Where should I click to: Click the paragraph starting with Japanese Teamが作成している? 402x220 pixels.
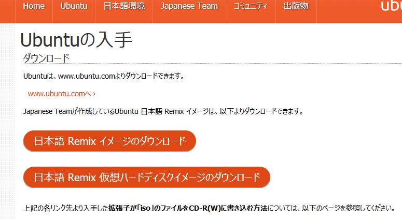click(x=163, y=111)
